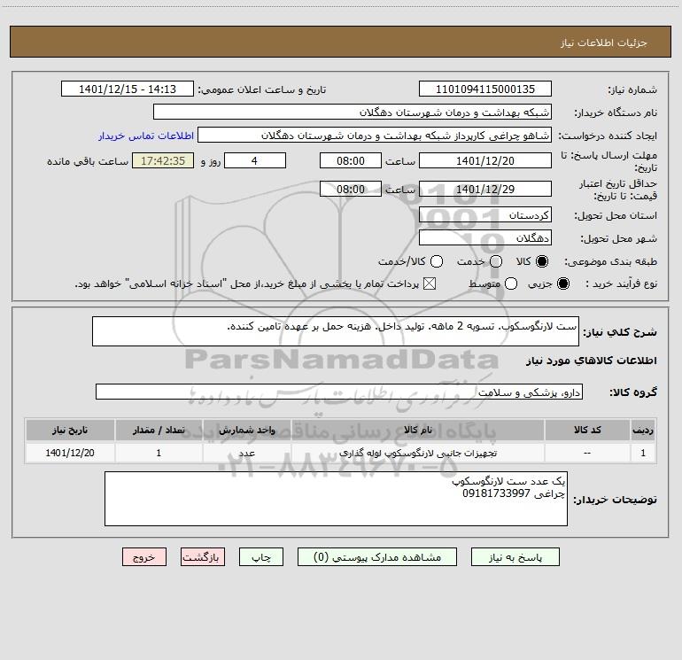Toggle the Islamic treasury payment checkbox
Image resolution: width=682 pixels, height=660 pixels.
pyautogui.click(x=430, y=283)
